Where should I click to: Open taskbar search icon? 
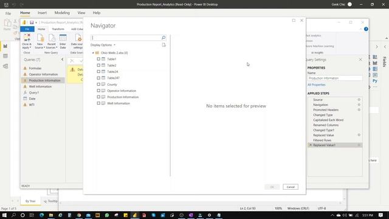pos(13,215)
